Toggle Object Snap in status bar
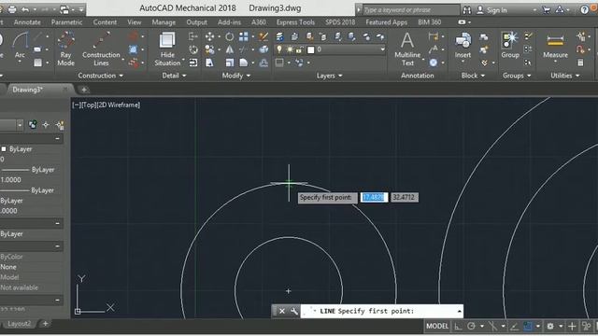This screenshot has width=598, height=336. (x=528, y=326)
